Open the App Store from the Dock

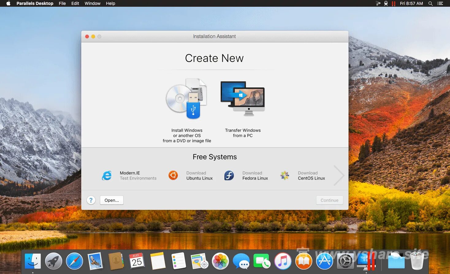(x=324, y=261)
